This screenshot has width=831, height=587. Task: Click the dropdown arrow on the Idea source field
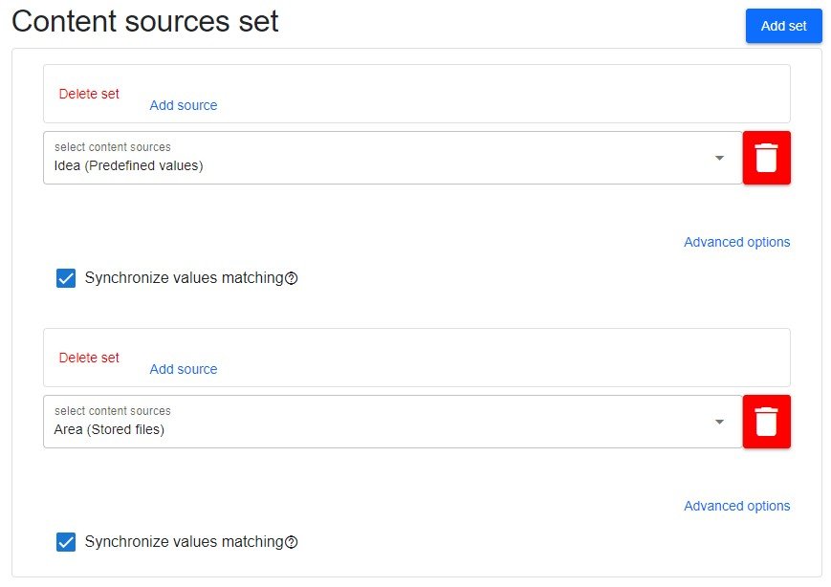coord(719,158)
